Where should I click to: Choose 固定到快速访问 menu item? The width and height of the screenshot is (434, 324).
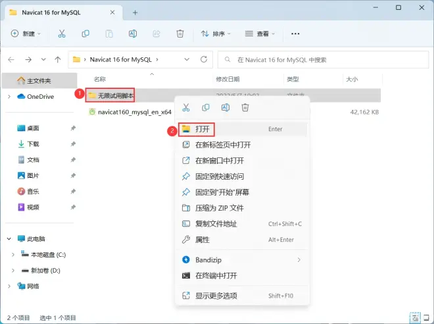(x=242, y=176)
